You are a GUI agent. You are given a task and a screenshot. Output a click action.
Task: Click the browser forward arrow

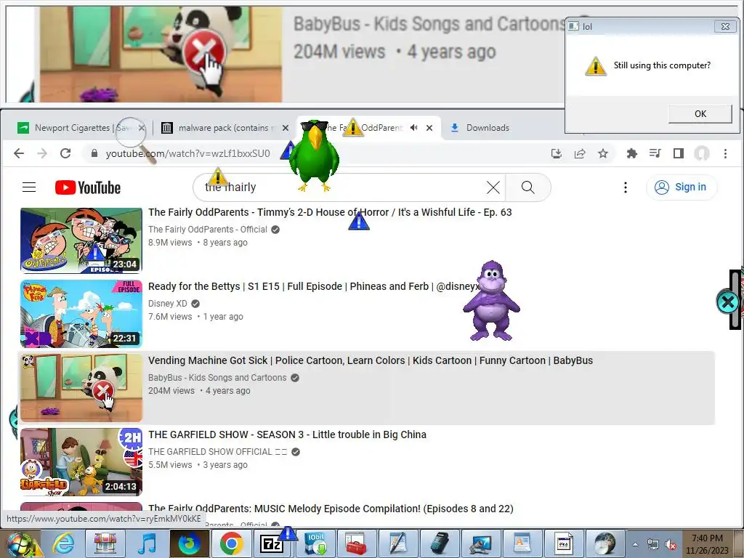pos(42,153)
